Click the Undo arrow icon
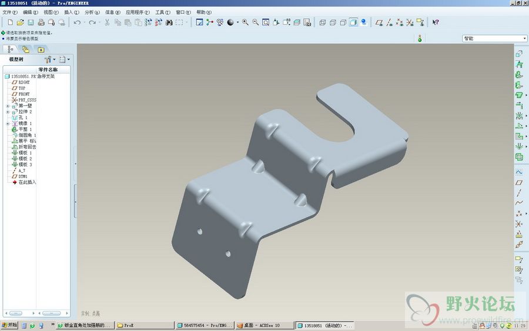This screenshot has height=331, width=529. click(77, 22)
